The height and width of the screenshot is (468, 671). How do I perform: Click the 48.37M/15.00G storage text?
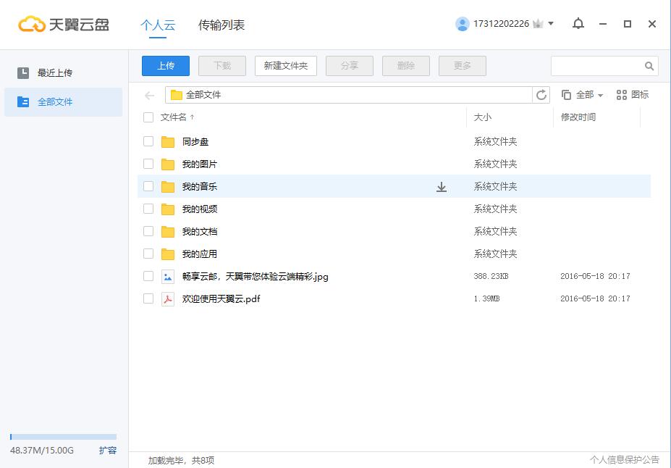[42, 451]
